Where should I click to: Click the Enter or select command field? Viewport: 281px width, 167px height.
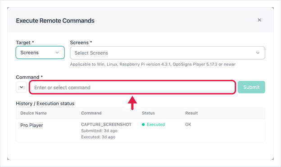132,88
